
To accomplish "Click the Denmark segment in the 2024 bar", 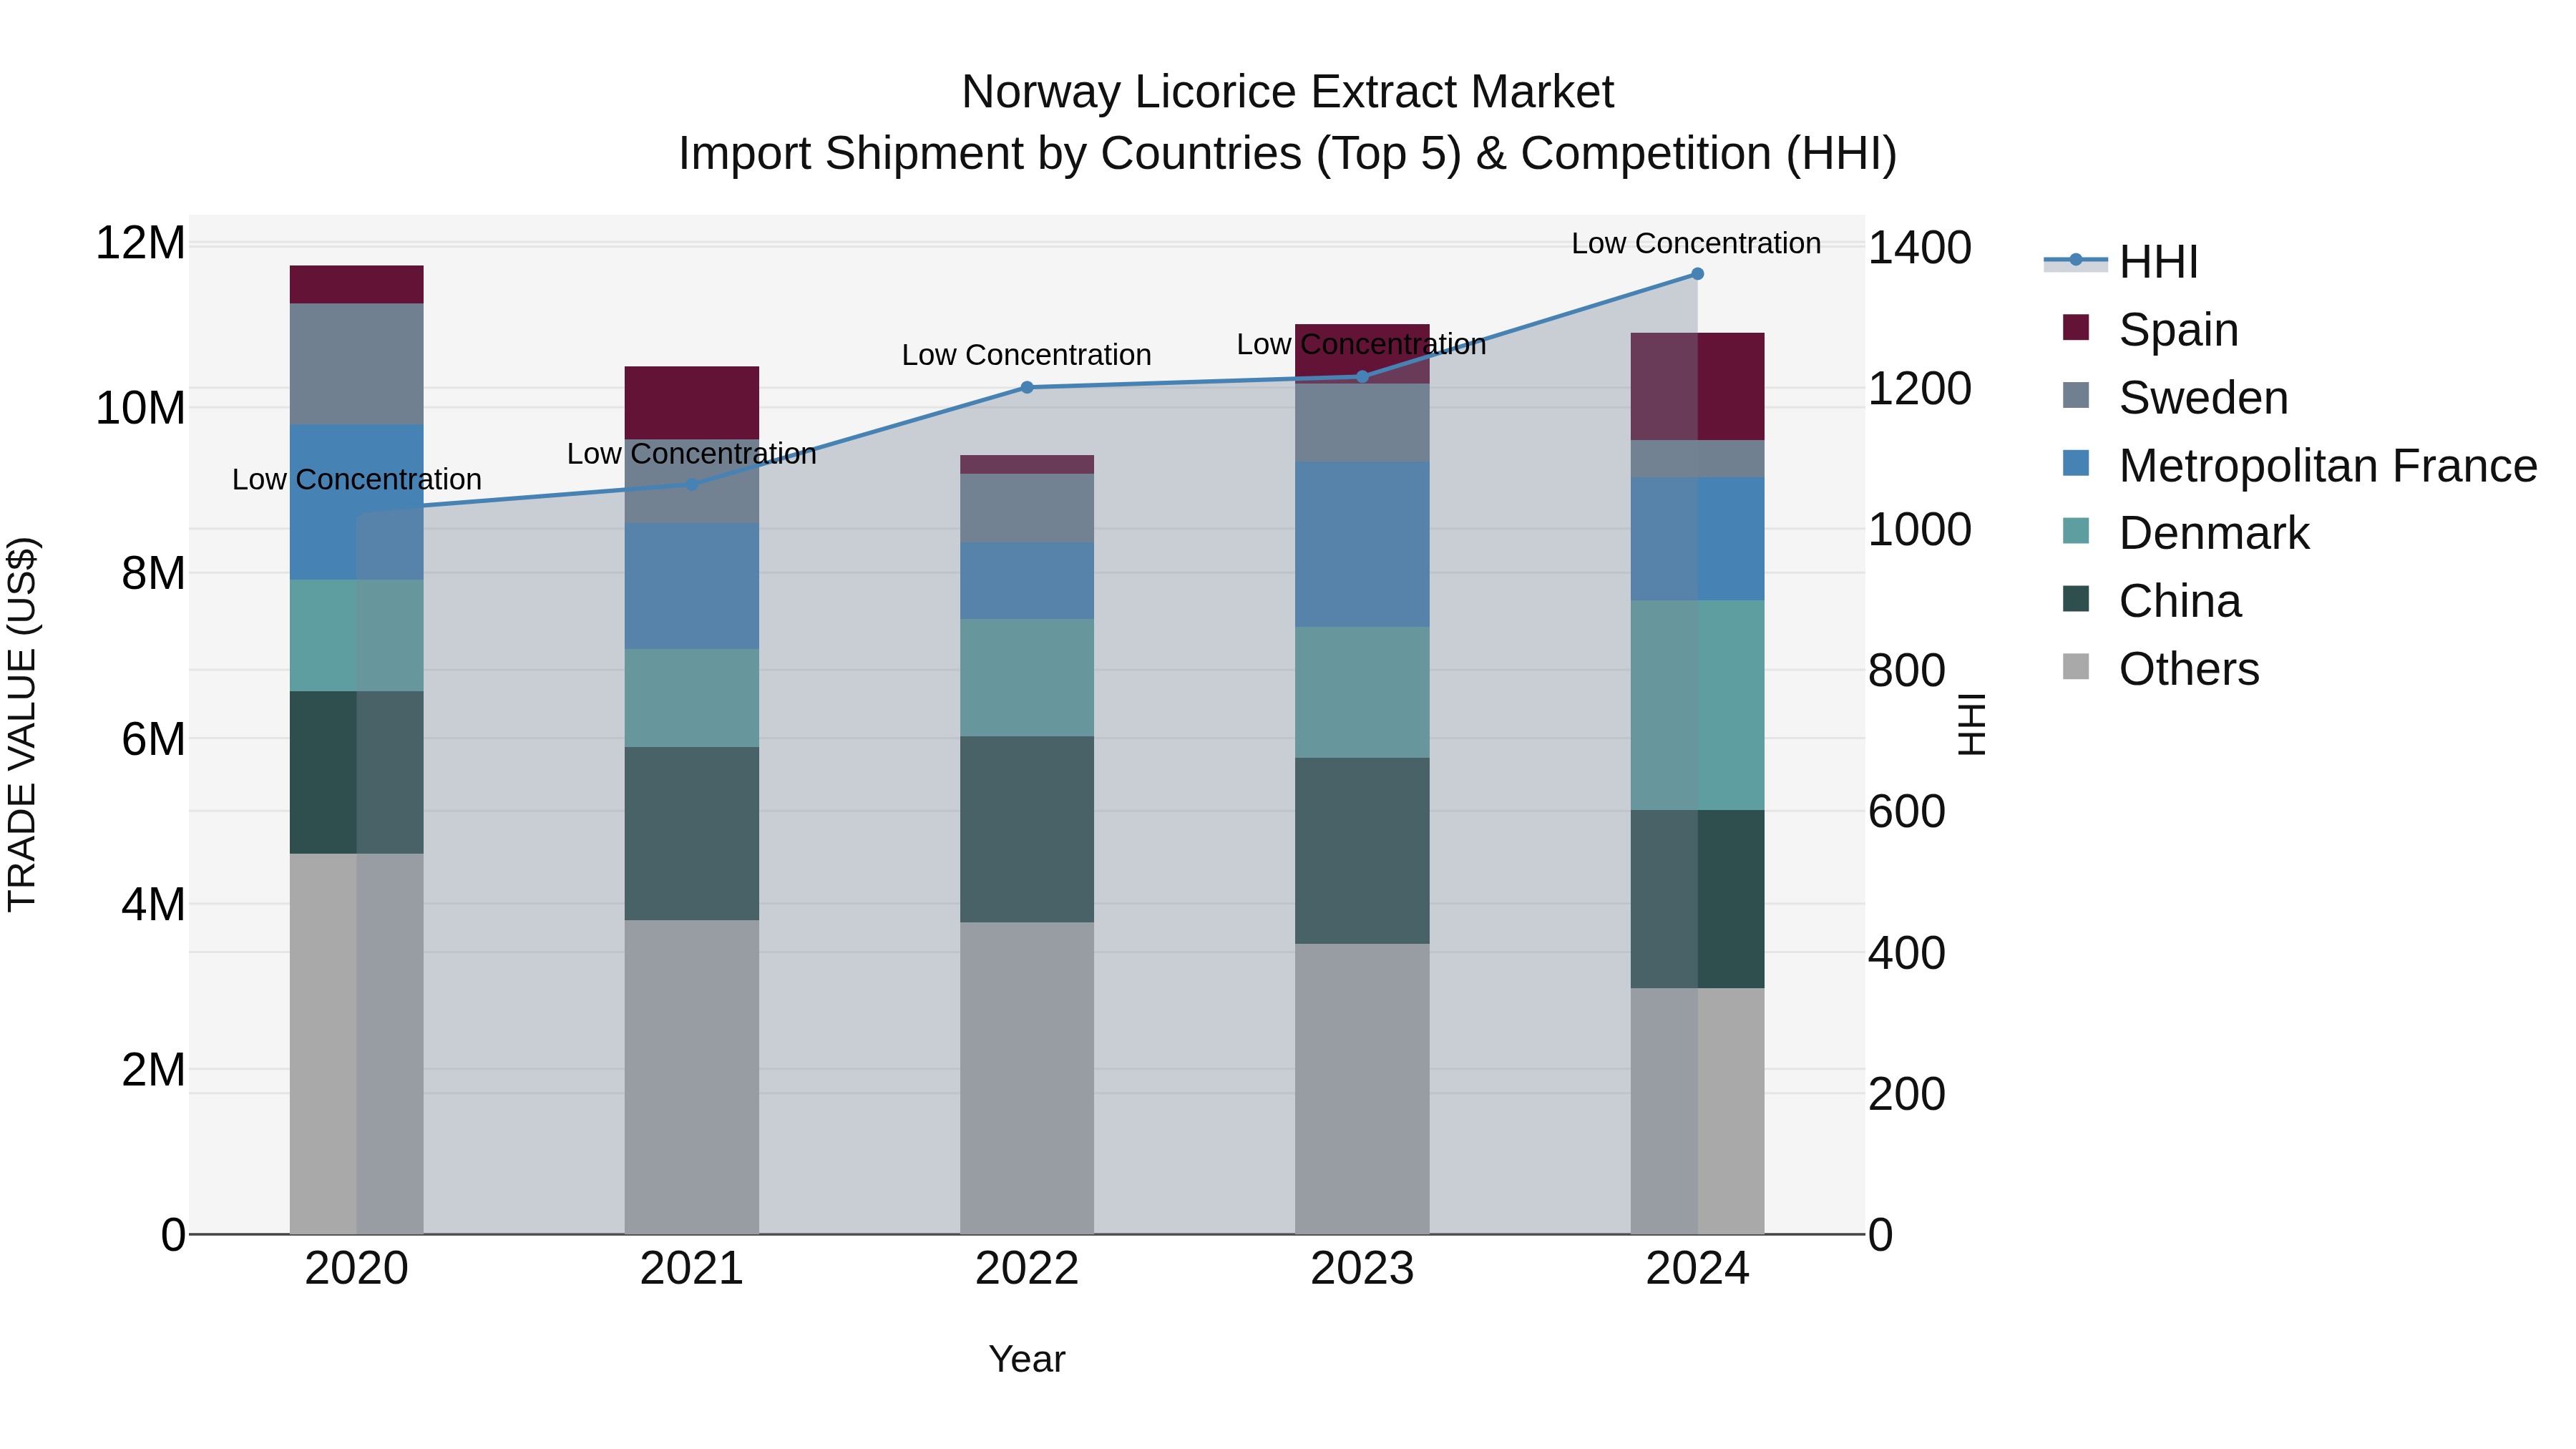I will pyautogui.click(x=1697, y=705).
